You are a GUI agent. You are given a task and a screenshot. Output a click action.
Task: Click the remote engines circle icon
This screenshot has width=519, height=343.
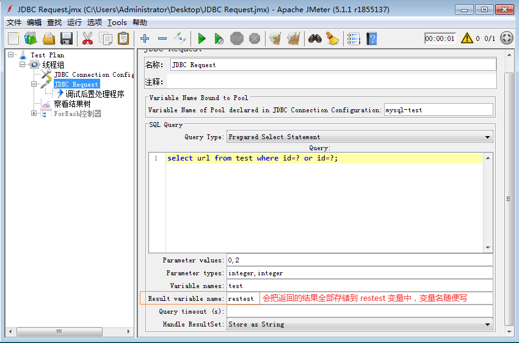507,38
